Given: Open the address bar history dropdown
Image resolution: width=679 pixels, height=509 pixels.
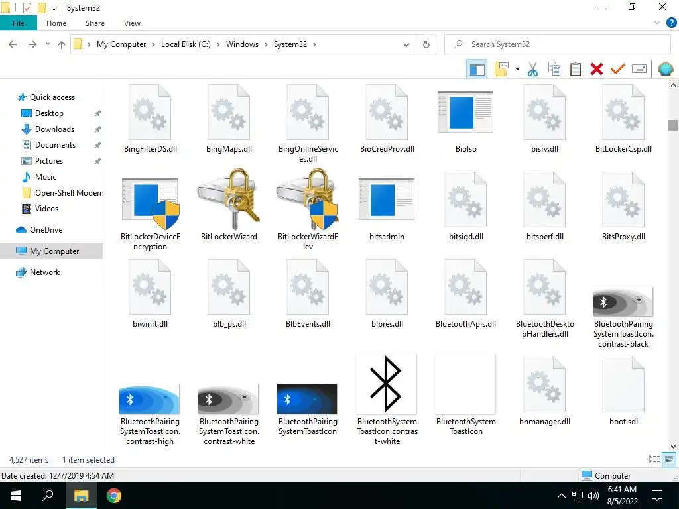Looking at the screenshot, I should tap(406, 44).
